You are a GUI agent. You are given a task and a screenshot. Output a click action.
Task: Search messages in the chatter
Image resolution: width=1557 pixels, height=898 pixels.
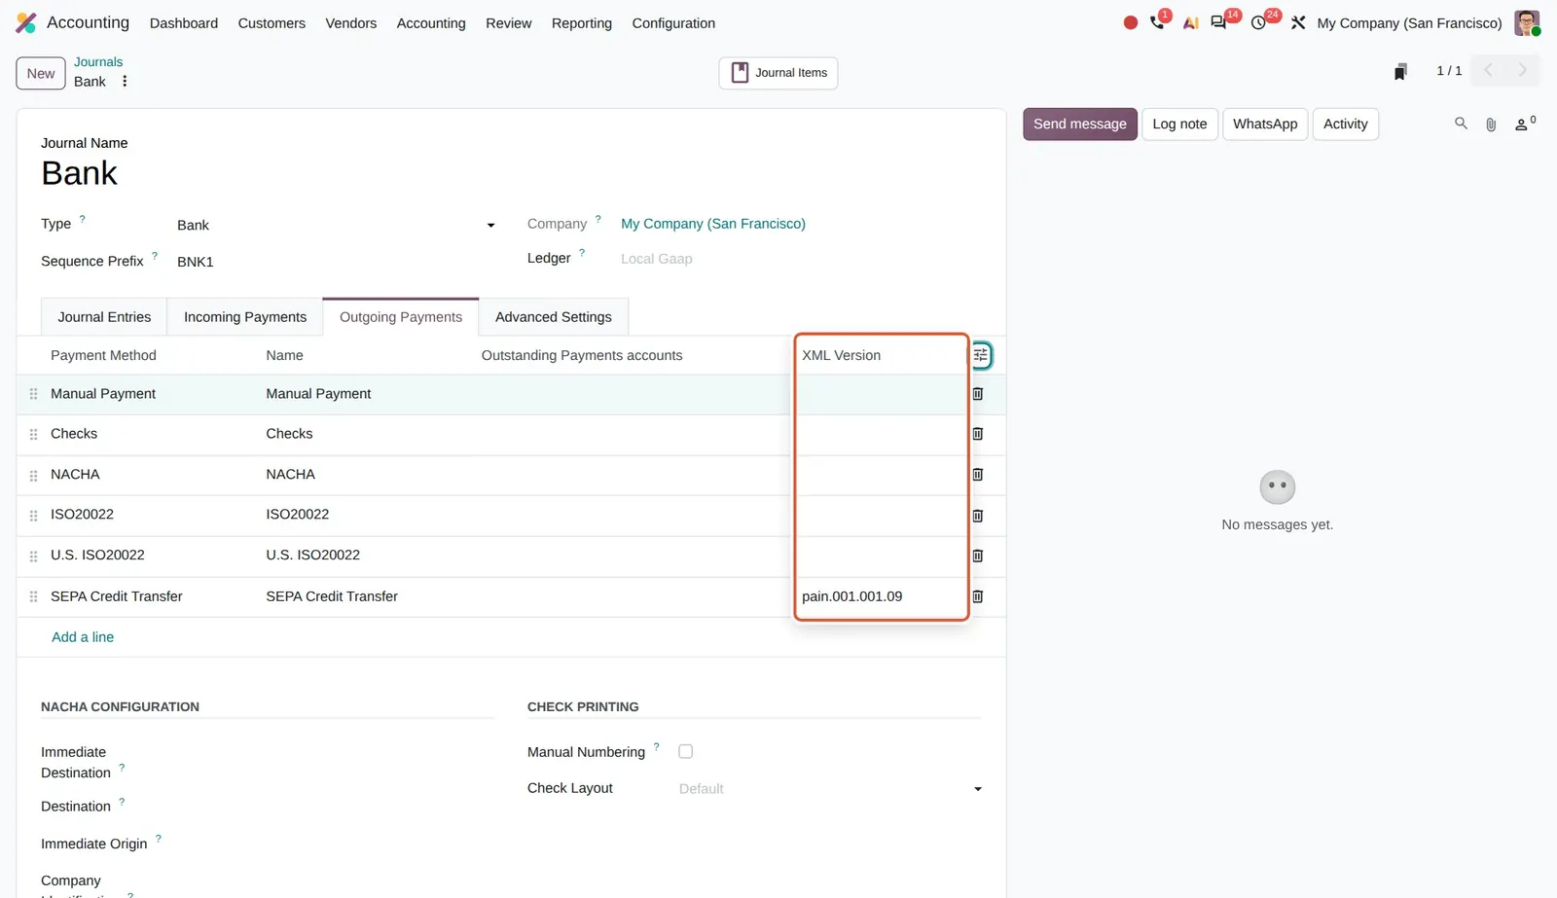(x=1461, y=124)
